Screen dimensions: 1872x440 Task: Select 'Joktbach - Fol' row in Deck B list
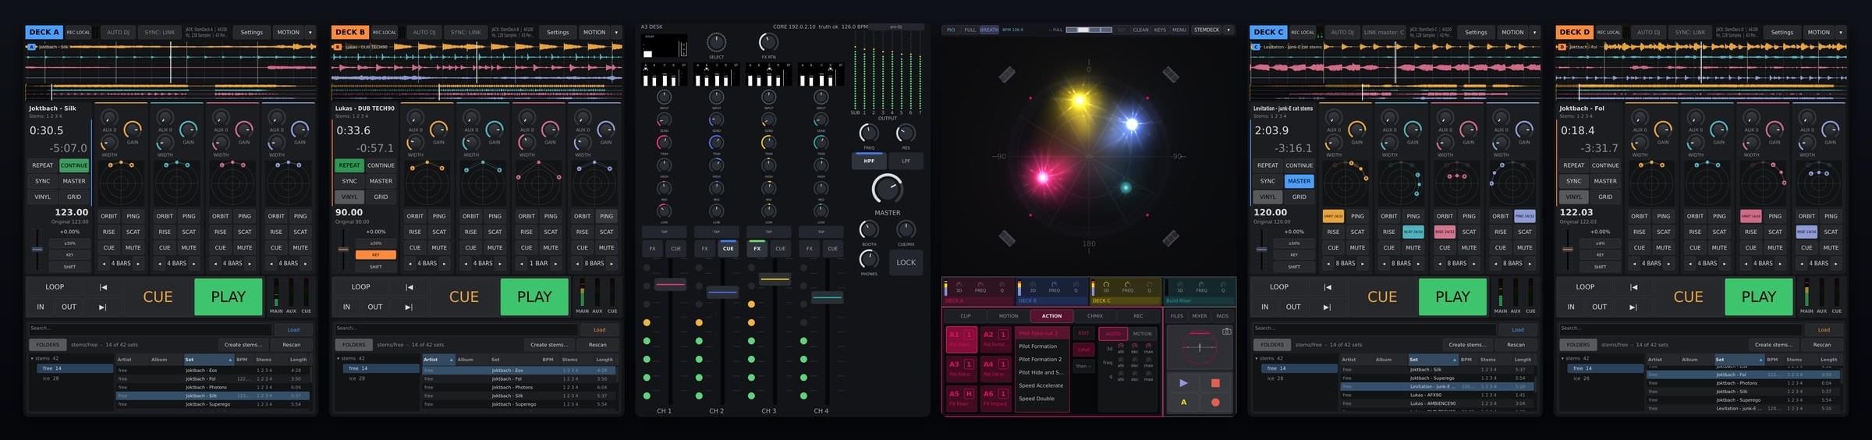519,379
